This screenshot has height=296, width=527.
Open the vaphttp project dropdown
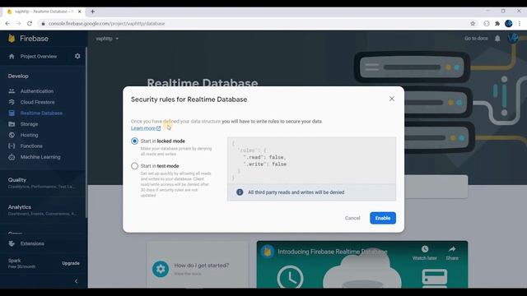coord(107,39)
